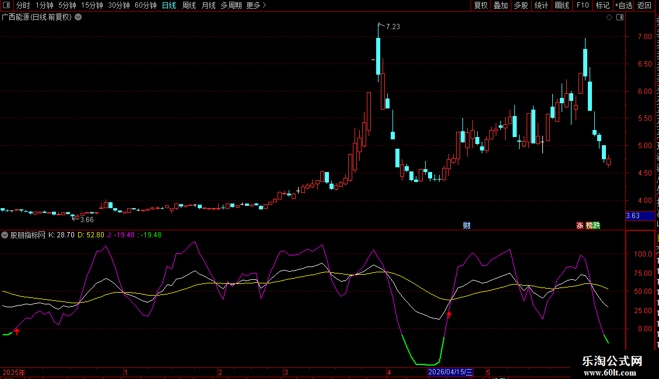This screenshot has height=379, width=659.
Task: Open the 统计 statistics tool
Action: tap(541, 5)
